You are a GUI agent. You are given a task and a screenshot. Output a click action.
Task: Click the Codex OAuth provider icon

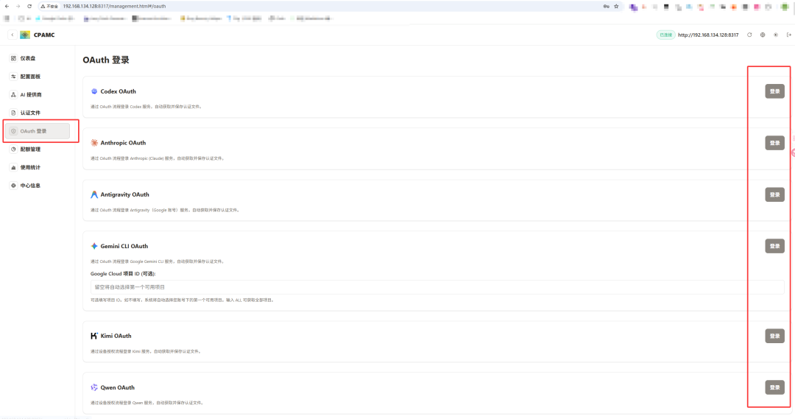94,91
